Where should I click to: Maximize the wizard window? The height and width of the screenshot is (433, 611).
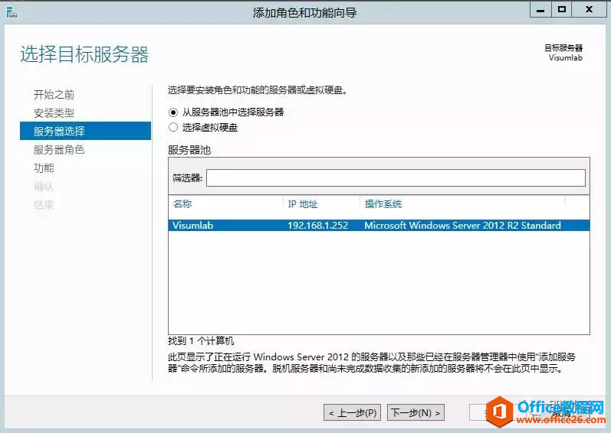click(x=561, y=9)
